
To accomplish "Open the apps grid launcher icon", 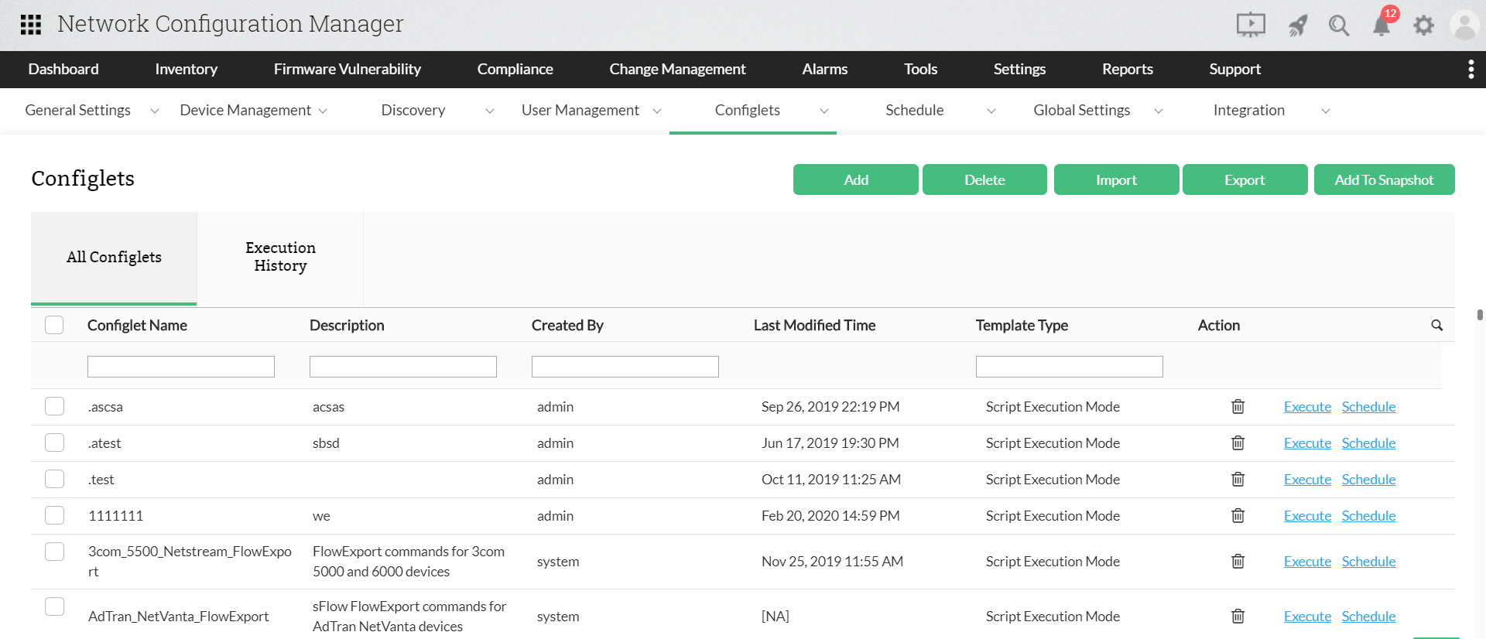I will (31, 25).
